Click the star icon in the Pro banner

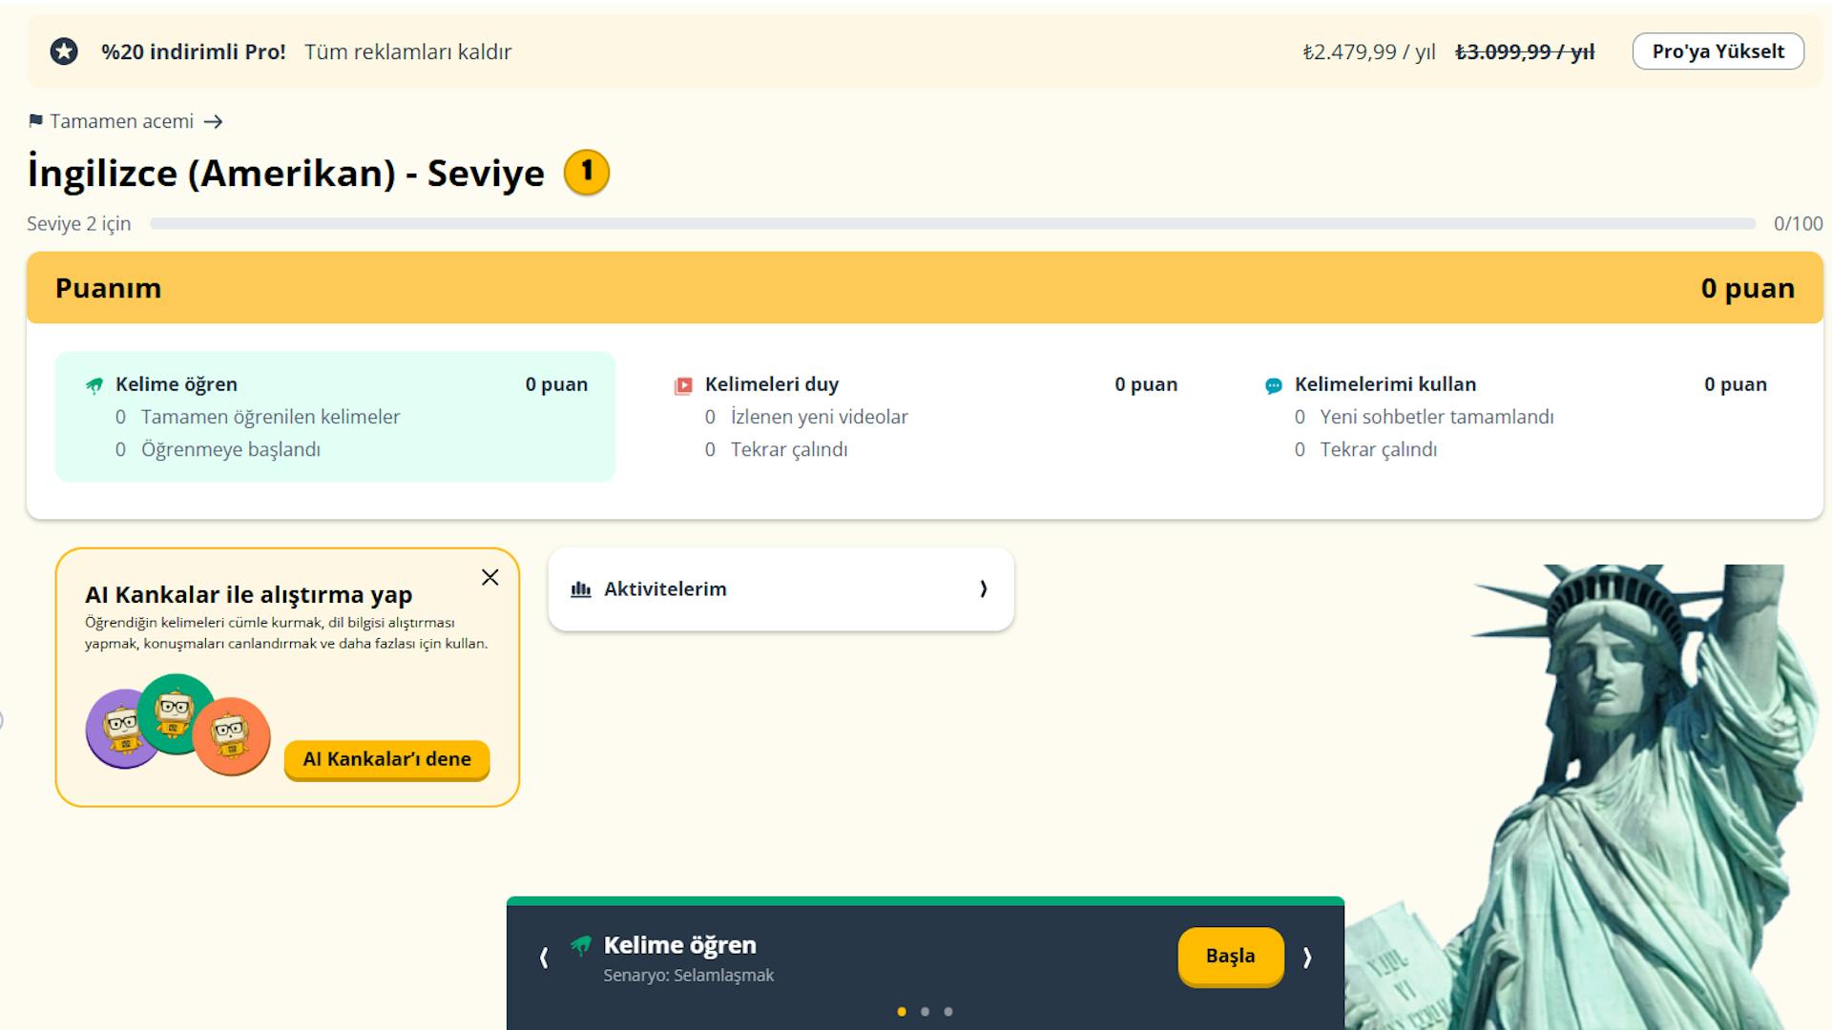62,51
